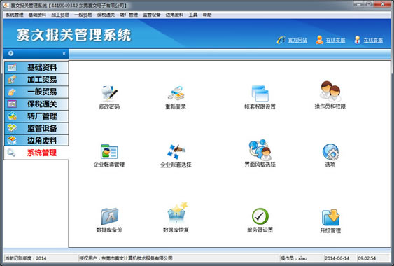Start 数据库备份 database backup

[x=109, y=216]
